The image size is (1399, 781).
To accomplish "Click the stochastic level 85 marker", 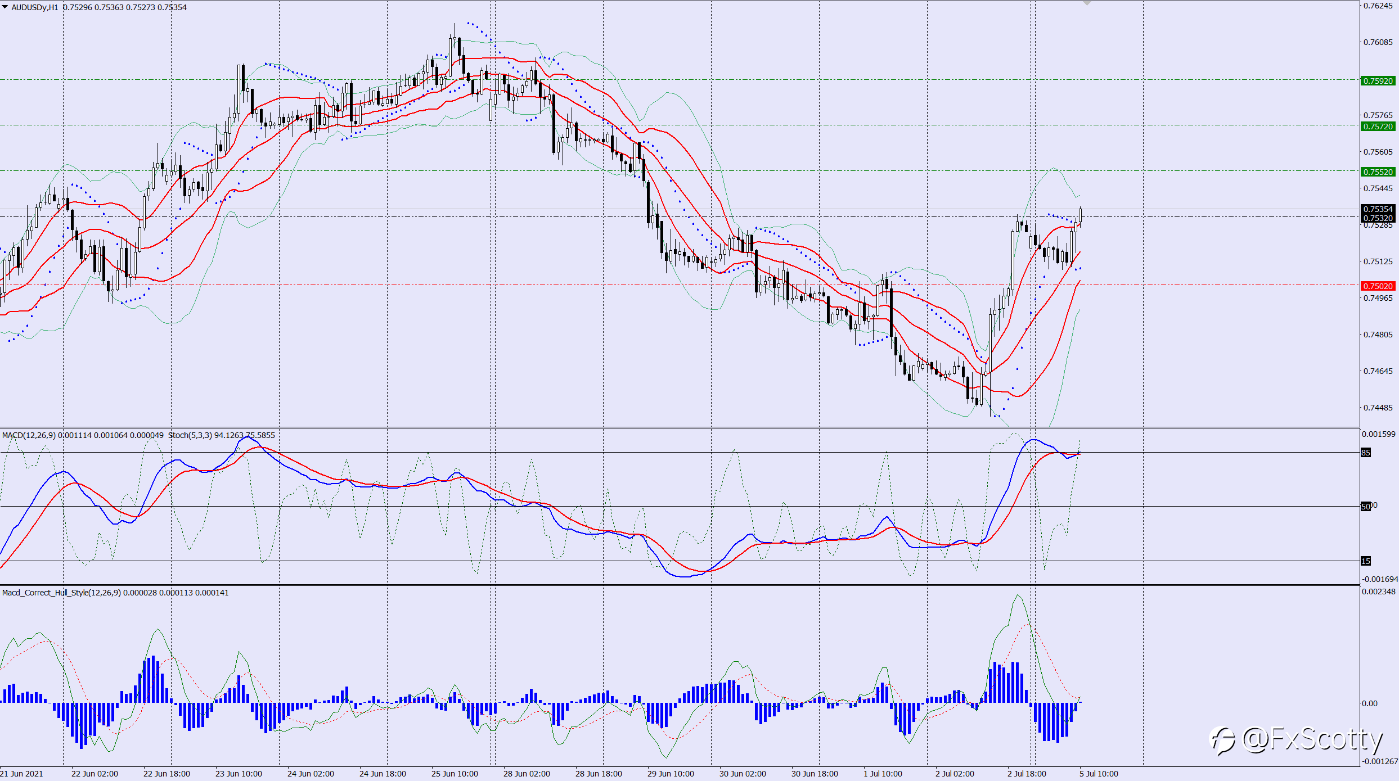I will click(x=1366, y=453).
